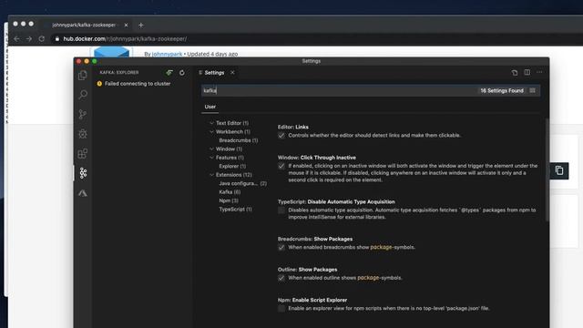The height and width of the screenshot is (328, 583).
Task: Select the johnnypark/kafka-zookeeper browser tab
Action: click(84, 25)
